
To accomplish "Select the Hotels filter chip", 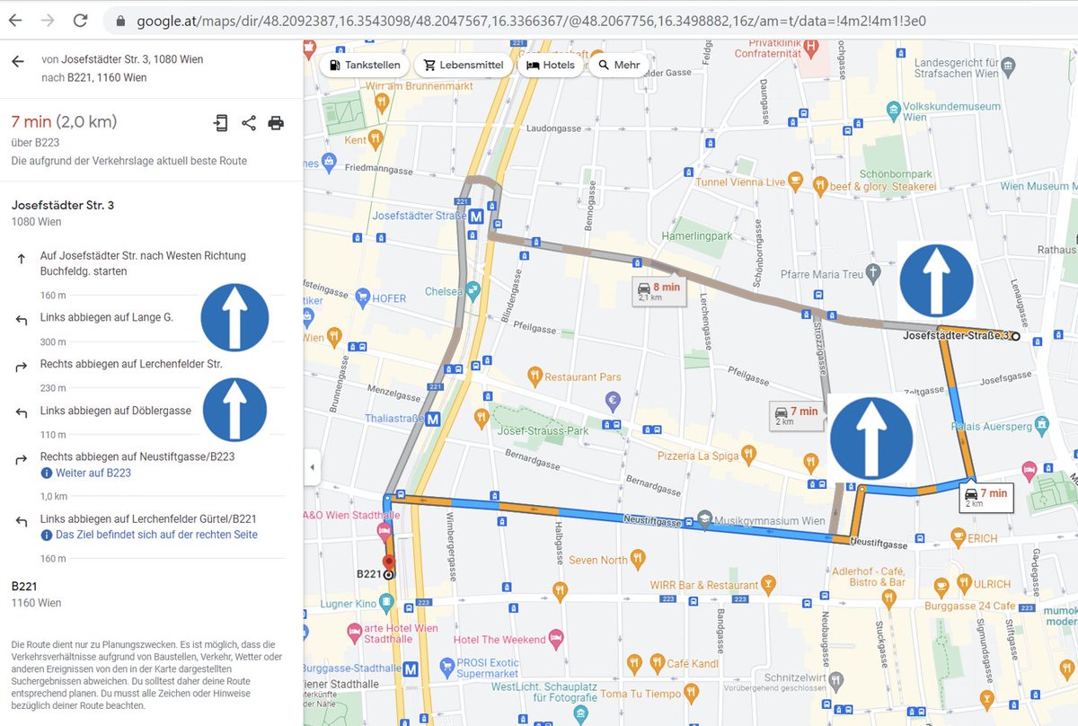I will click(x=551, y=66).
